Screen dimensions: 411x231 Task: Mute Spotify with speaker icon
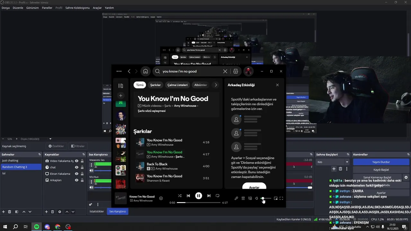(257, 198)
